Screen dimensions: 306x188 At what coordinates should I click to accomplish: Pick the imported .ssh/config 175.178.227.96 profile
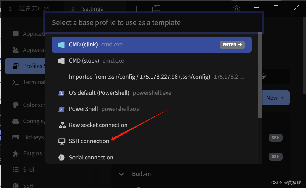pos(152,77)
